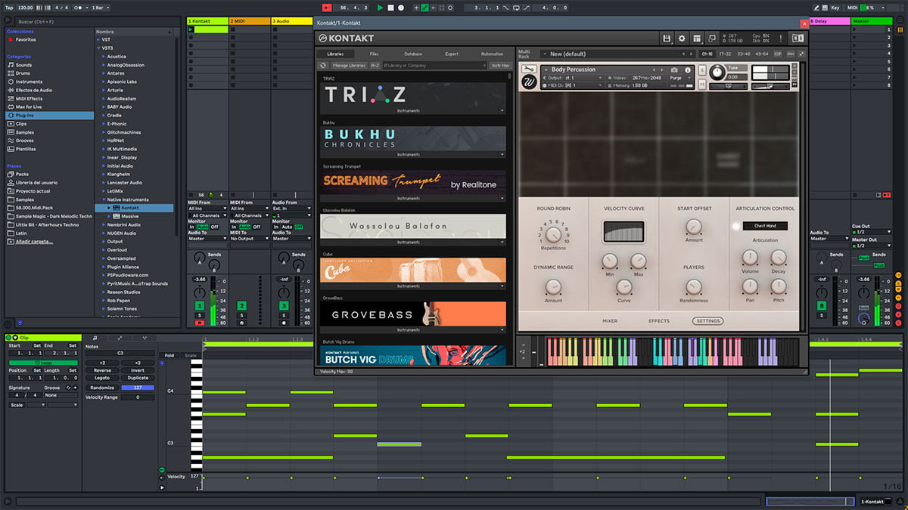Screen dimensions: 908x510
Task: Open the TRIAZ Instruments dropdown
Action: pyautogui.click(x=502, y=110)
